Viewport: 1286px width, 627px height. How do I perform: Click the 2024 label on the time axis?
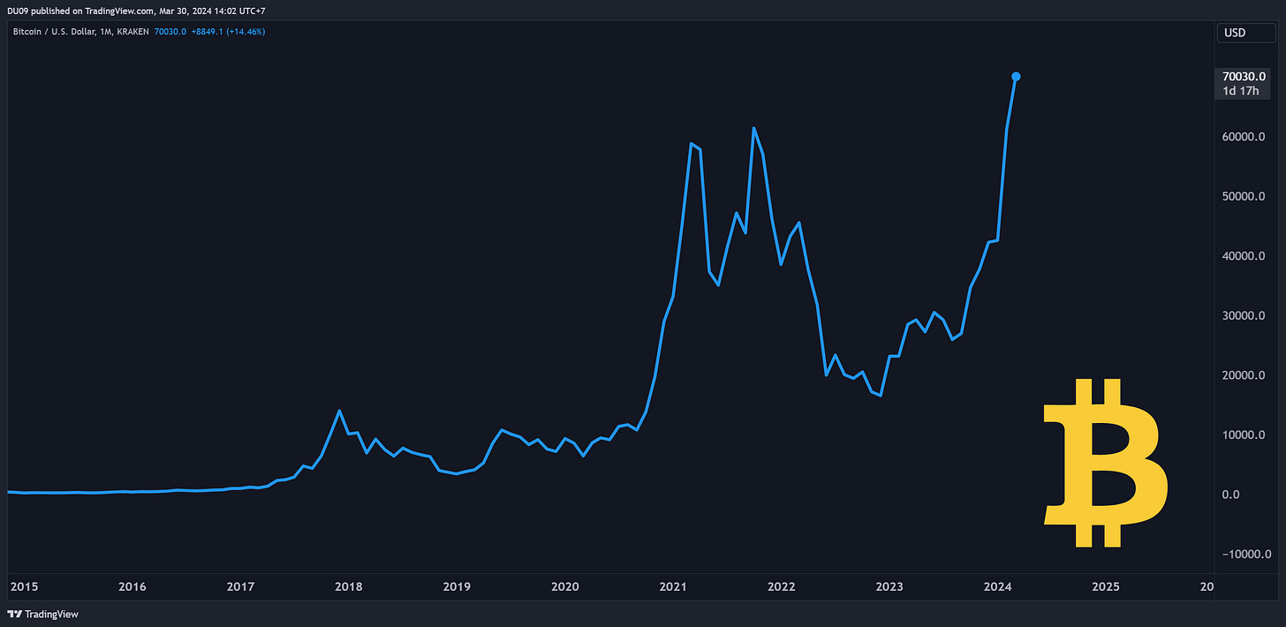[x=998, y=586]
